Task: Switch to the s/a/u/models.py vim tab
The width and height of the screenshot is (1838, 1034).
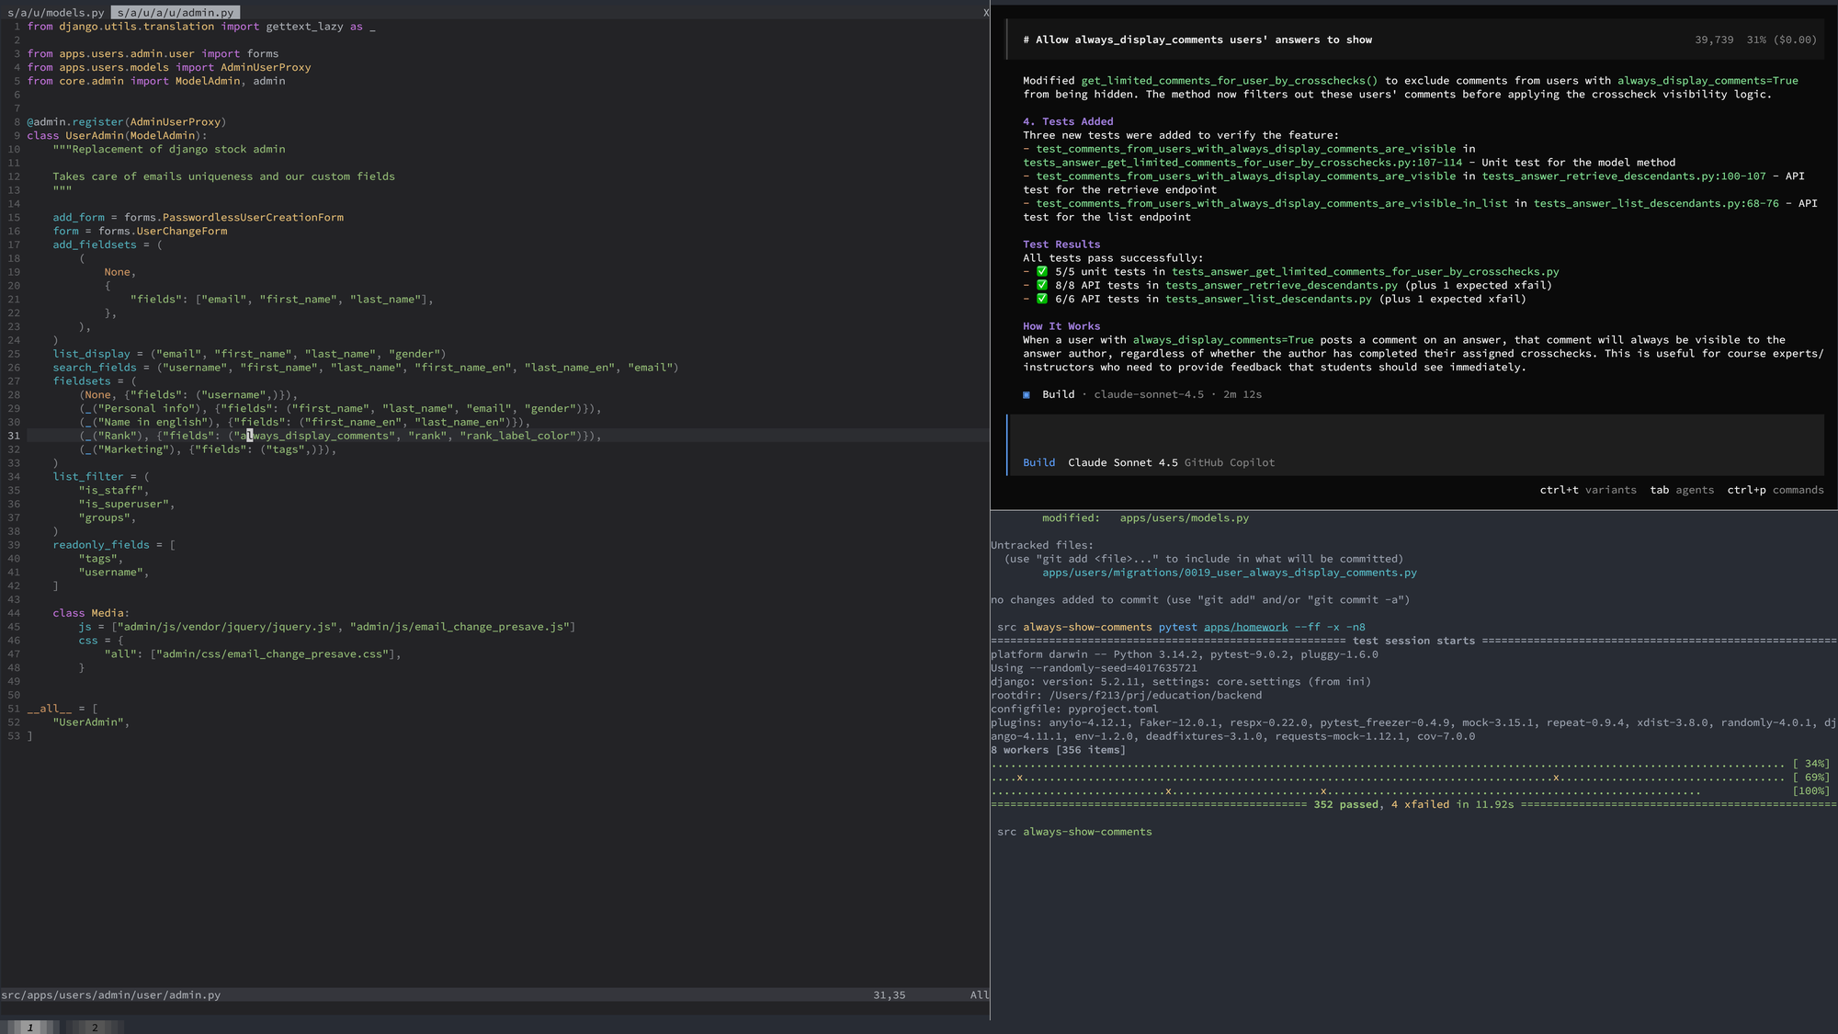Action: click(x=55, y=13)
